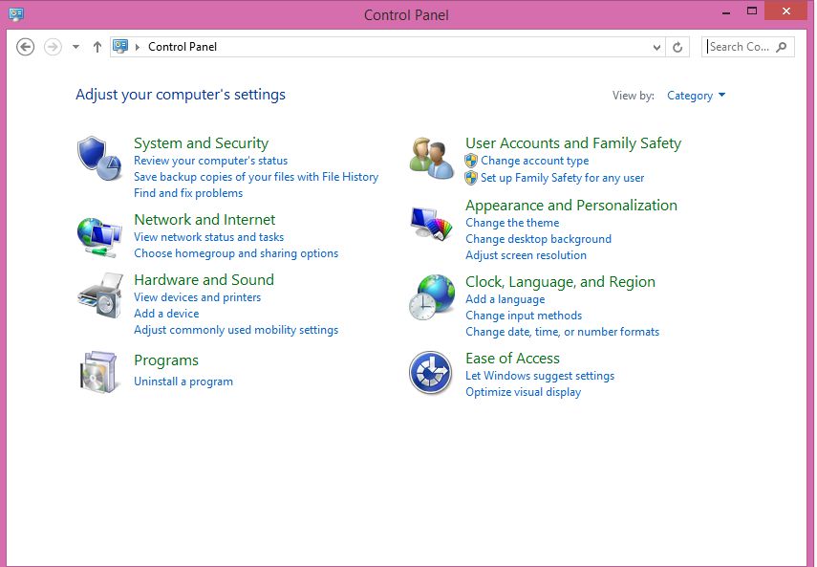This screenshot has width=817, height=567.
Task: Click Change input methods
Action: tap(524, 316)
